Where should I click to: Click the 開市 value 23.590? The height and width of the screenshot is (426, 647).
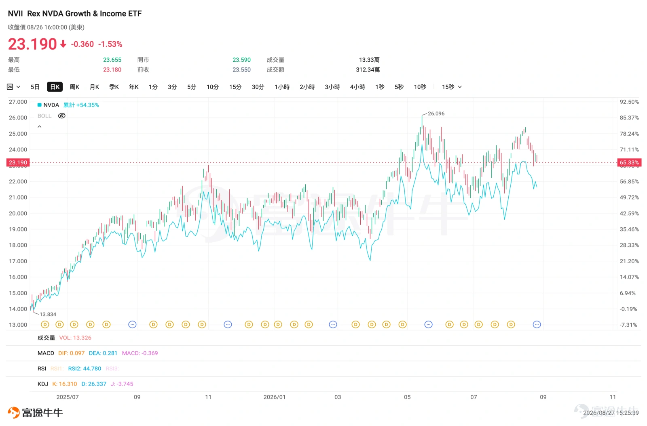click(241, 60)
